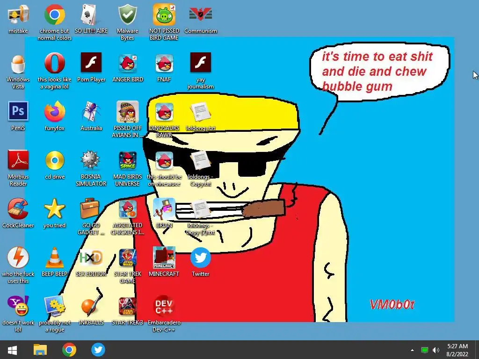The height and width of the screenshot is (359, 479).
Task: Open the red Opera 'O' icon
Action: pos(54,63)
